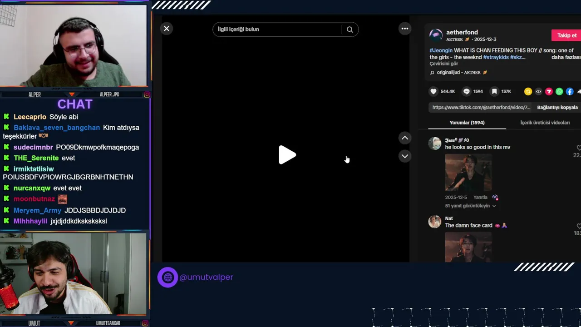Open aetherfond's profile avatar
Screen dimensions: 581x327
436,35
